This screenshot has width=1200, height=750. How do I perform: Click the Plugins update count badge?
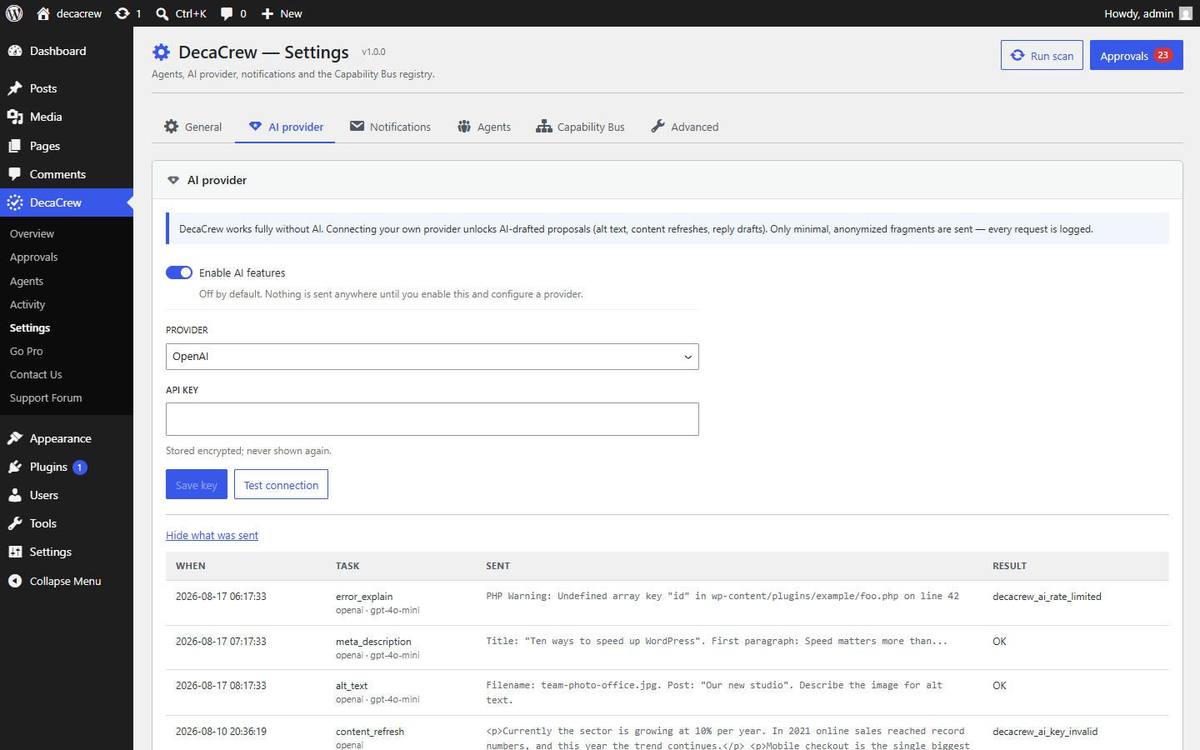click(x=80, y=467)
